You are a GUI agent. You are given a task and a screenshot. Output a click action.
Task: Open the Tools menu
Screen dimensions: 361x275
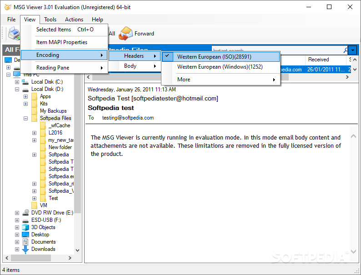click(50, 20)
